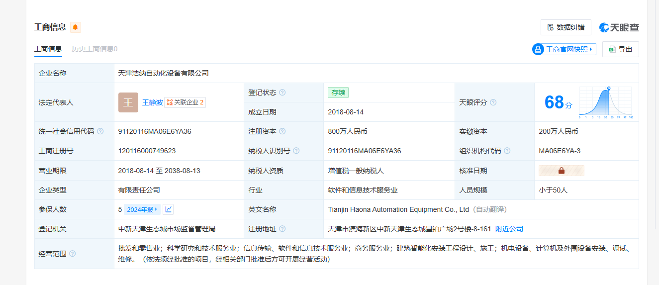View 关联企业 2 related companies
The image size is (659, 285).
point(185,102)
